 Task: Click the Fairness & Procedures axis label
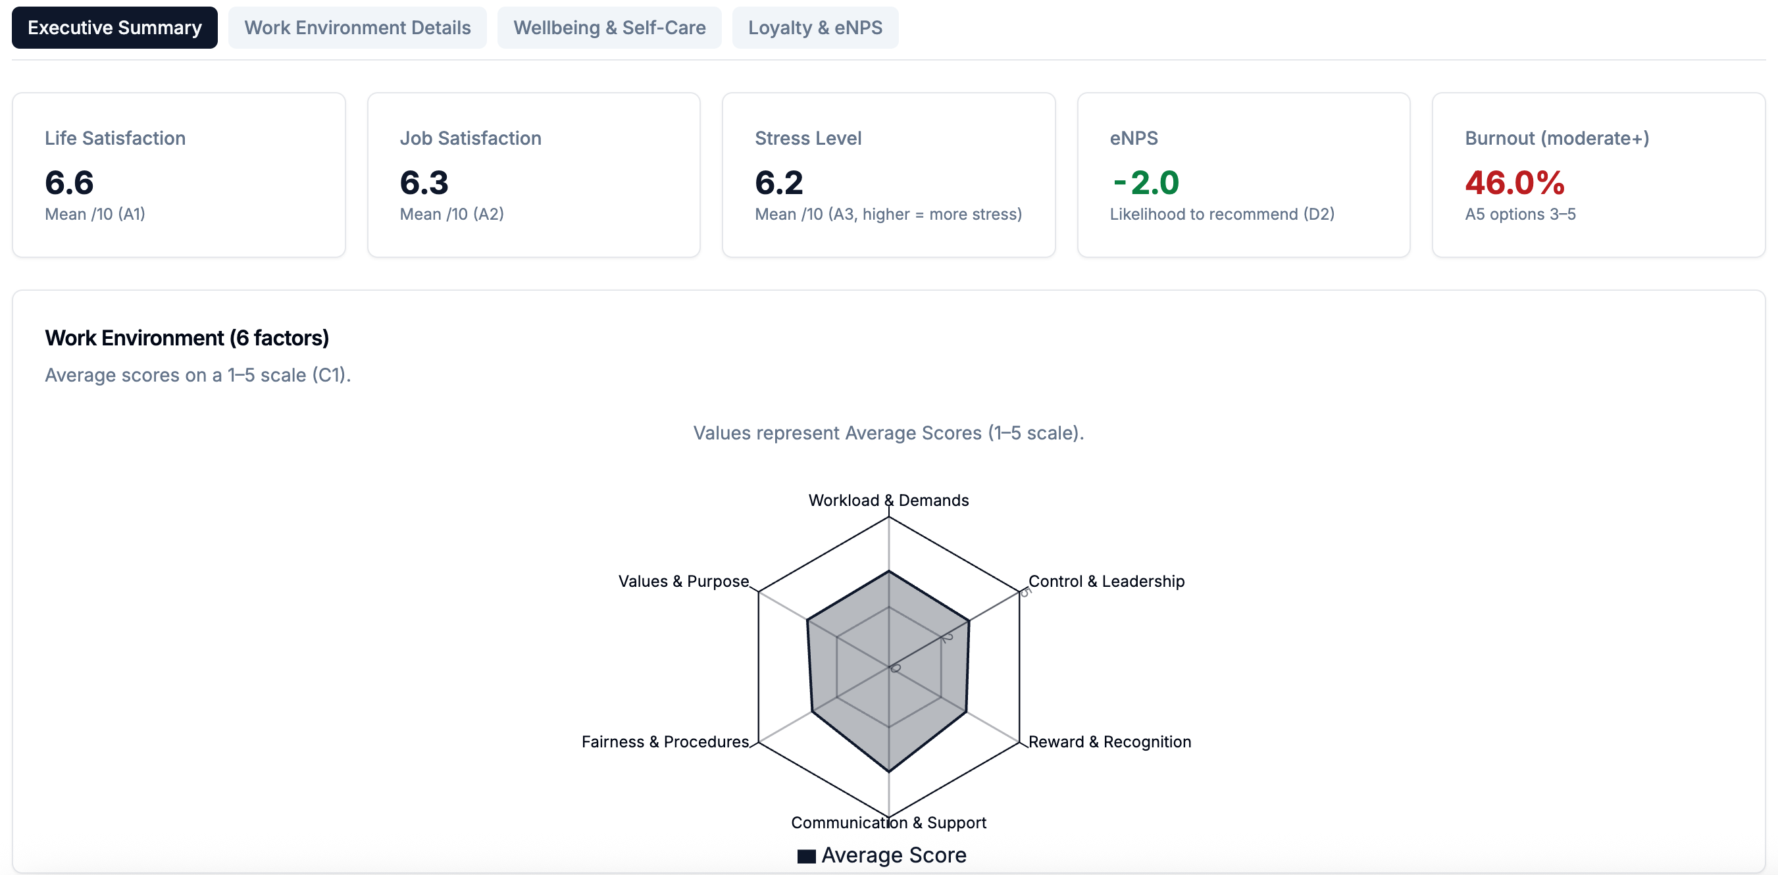(665, 741)
